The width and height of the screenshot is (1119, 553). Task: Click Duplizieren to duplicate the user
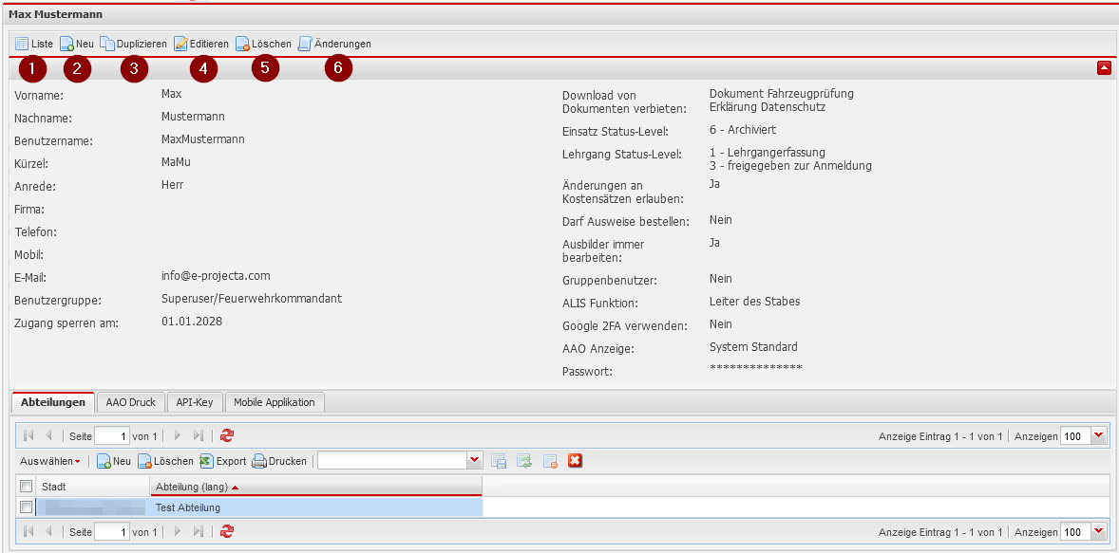(x=133, y=44)
